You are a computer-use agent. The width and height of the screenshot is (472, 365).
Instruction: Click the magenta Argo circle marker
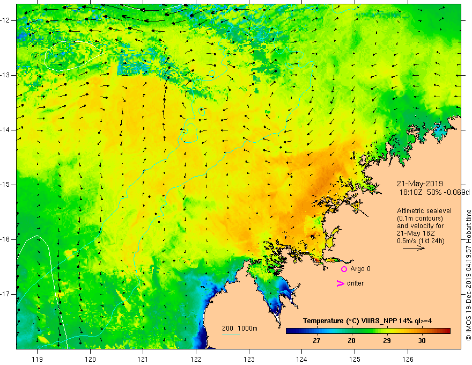coord(344,269)
